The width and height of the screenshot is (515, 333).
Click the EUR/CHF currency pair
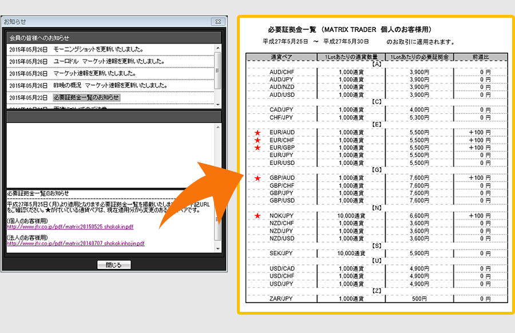coord(282,140)
